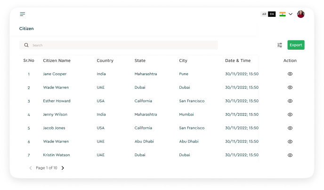This screenshot has height=190, width=324.
Task: Click the Date & Time column header
Action: click(x=238, y=61)
